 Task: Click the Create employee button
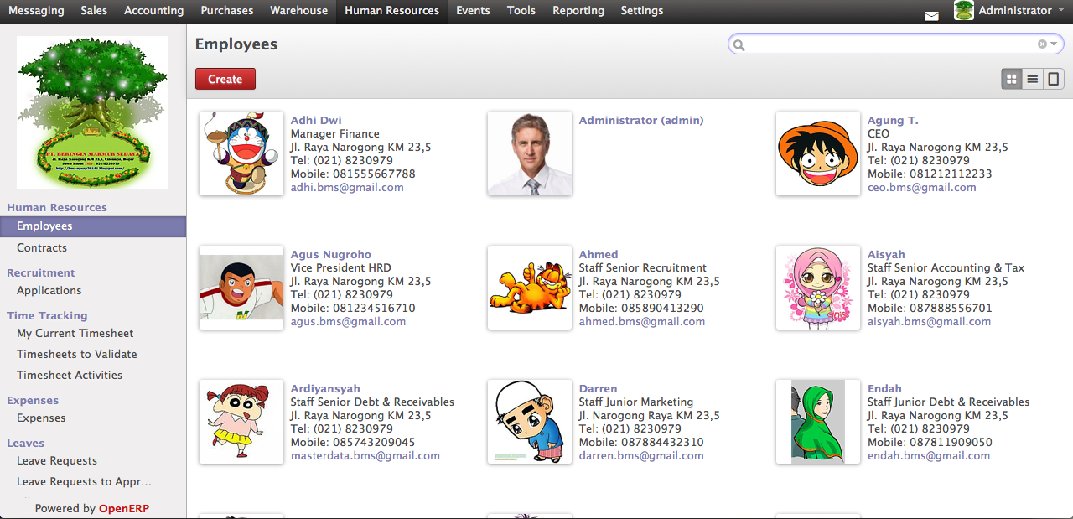225,79
